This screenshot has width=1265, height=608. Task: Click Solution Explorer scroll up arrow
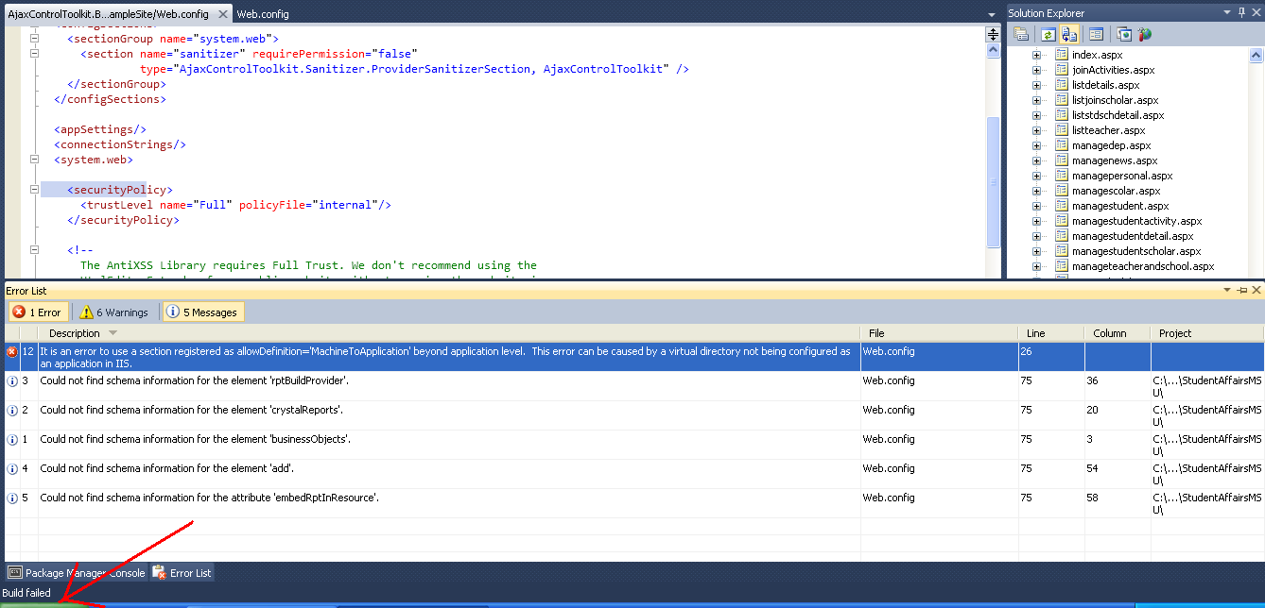pyautogui.click(x=1256, y=56)
